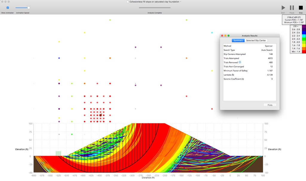Select the critical slip center marker

click(x=100, y=115)
